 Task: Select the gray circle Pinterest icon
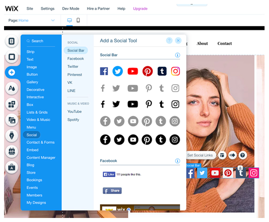(x=147, y=121)
